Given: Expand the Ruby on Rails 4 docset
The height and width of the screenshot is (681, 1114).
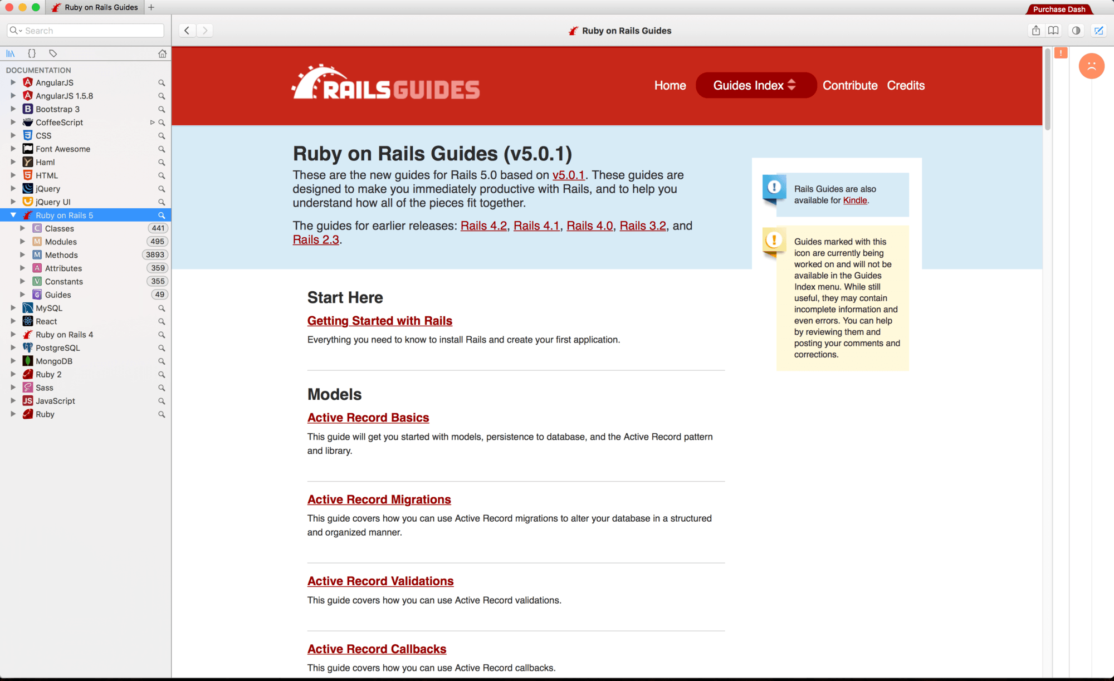Looking at the screenshot, I should click(x=13, y=335).
